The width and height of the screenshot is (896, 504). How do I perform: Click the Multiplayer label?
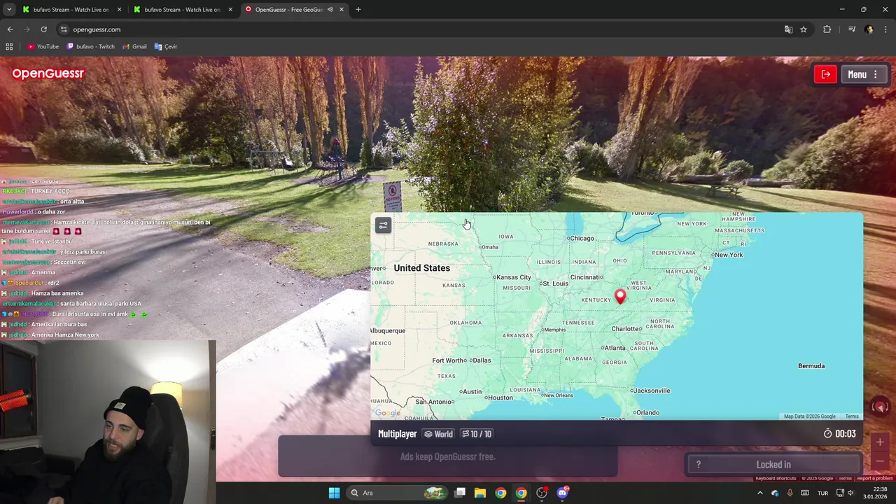click(x=397, y=434)
